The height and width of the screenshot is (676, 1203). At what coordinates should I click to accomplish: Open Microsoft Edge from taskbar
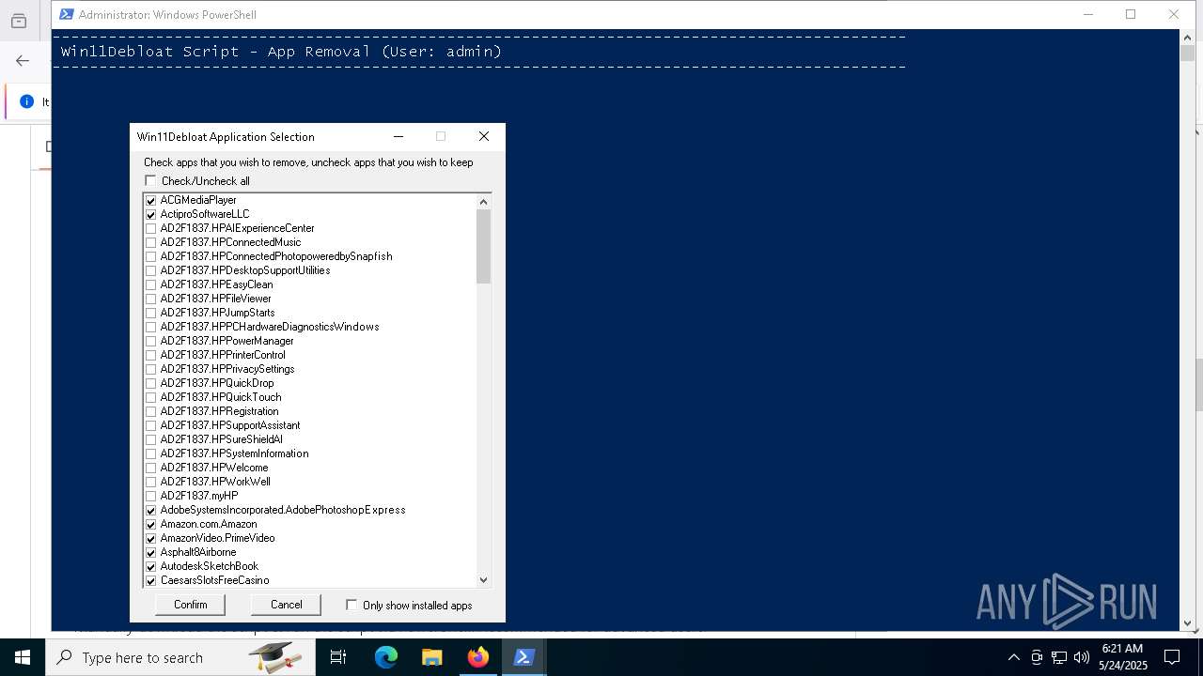[386, 657]
